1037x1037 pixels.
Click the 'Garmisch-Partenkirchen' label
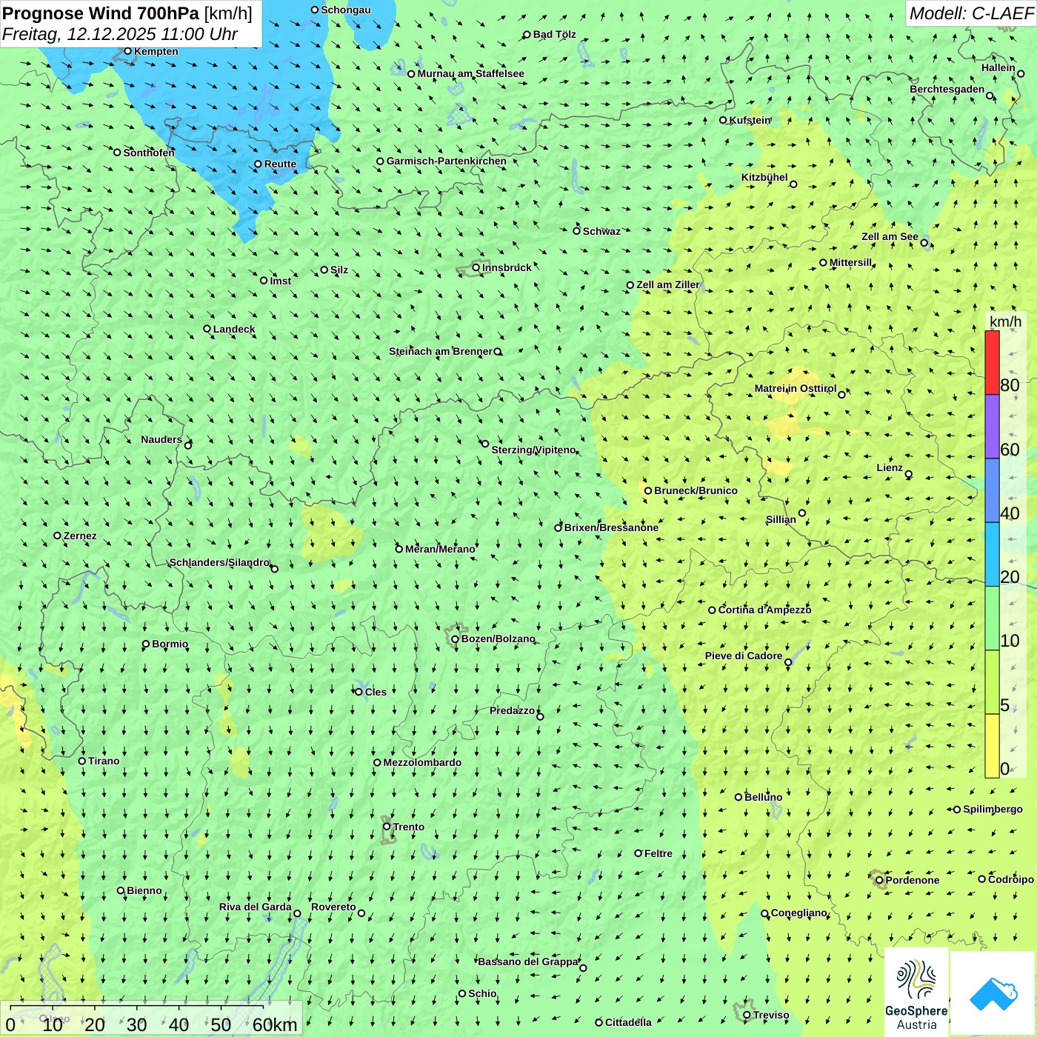point(447,161)
